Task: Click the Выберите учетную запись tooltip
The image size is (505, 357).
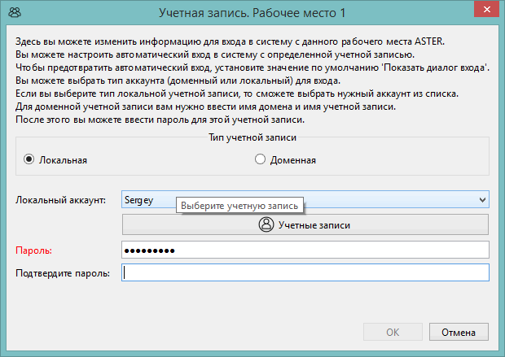Action: coord(239,205)
